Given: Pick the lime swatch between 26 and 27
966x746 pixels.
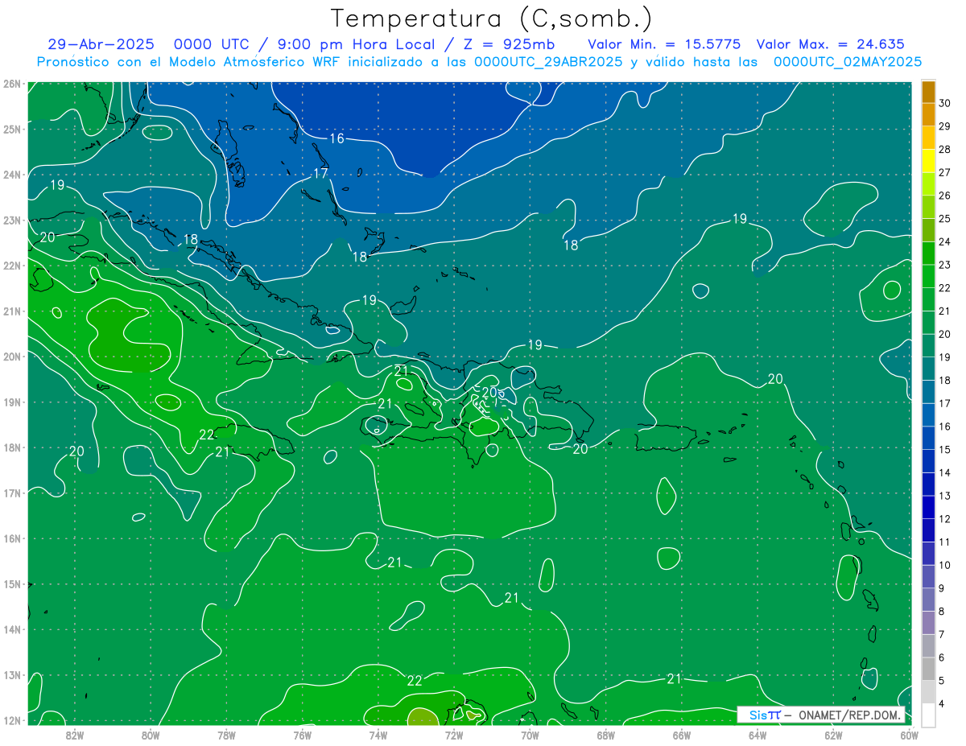Looking at the screenshot, I should point(928,184).
